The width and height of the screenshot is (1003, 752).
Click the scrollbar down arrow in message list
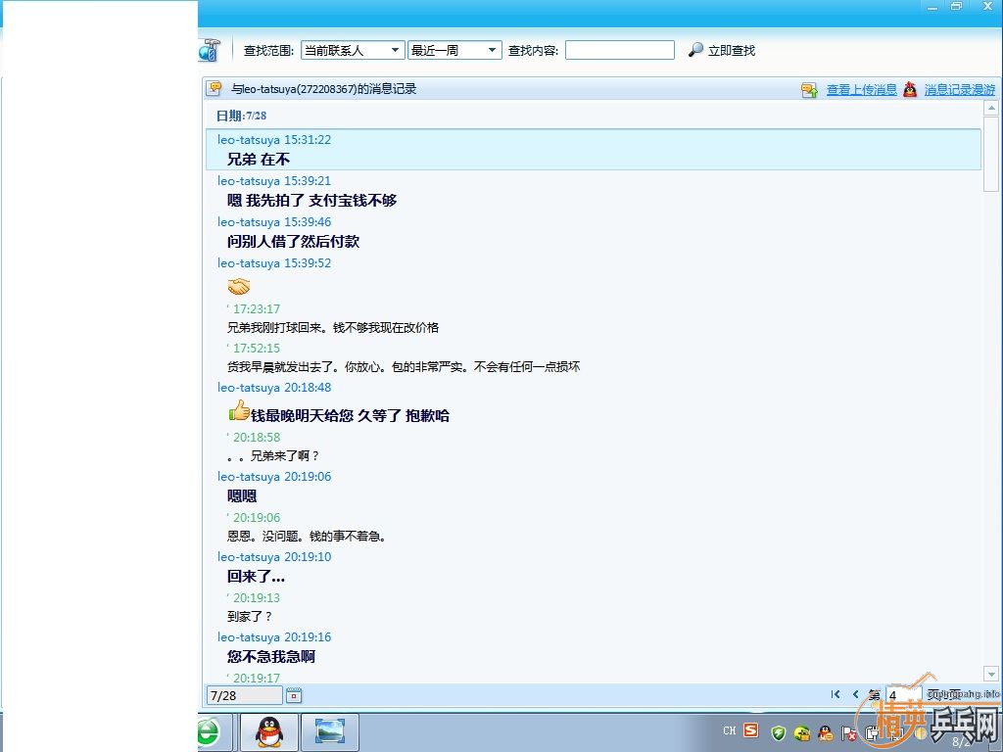tap(991, 674)
